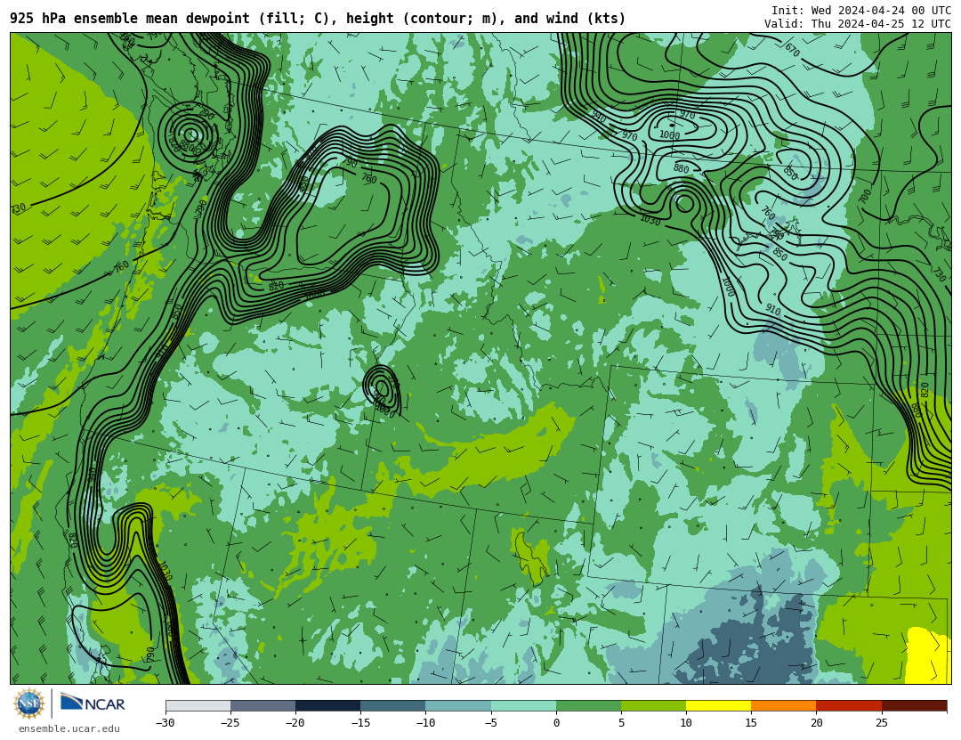Click the '-25' colorbar tick label
Viewport: 961px width, 740px height.
click(230, 723)
